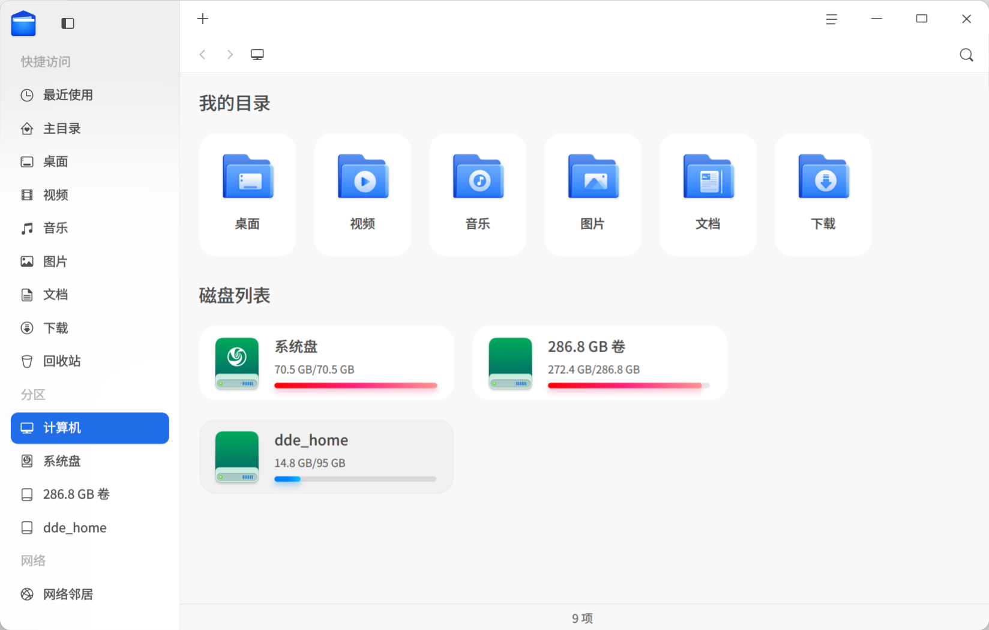Toggle the sidebar panel icon
The width and height of the screenshot is (989, 630).
[x=68, y=23]
